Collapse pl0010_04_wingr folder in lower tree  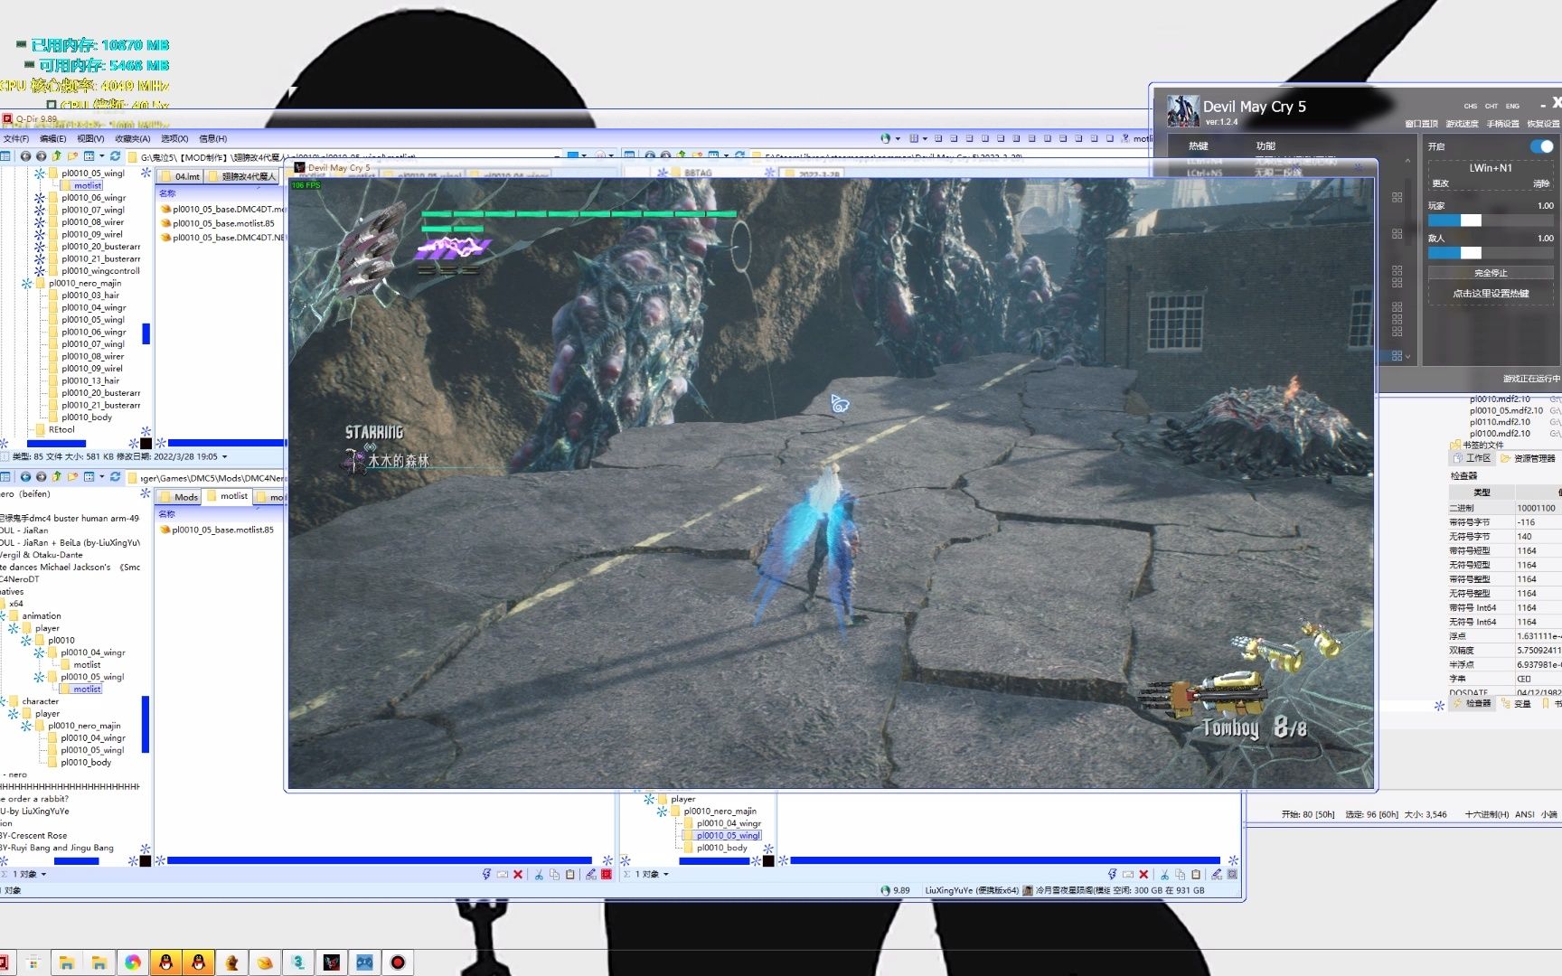[39, 652]
